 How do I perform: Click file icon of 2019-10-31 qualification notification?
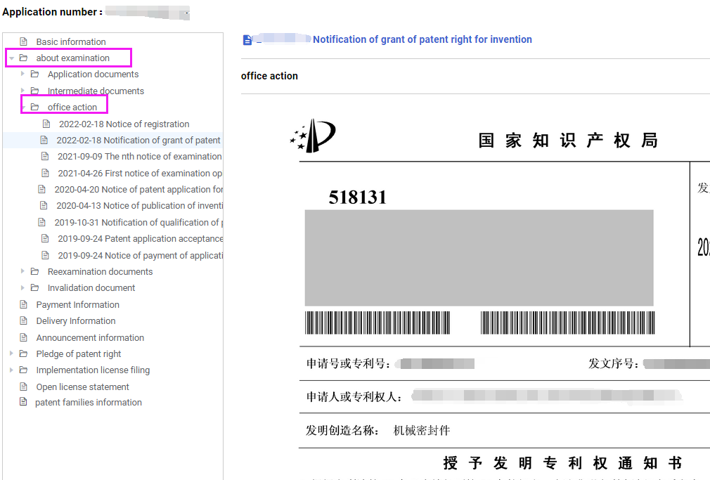point(41,222)
